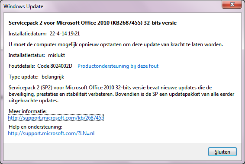Click the date value 22-4-14 19:21

click(x=64, y=34)
